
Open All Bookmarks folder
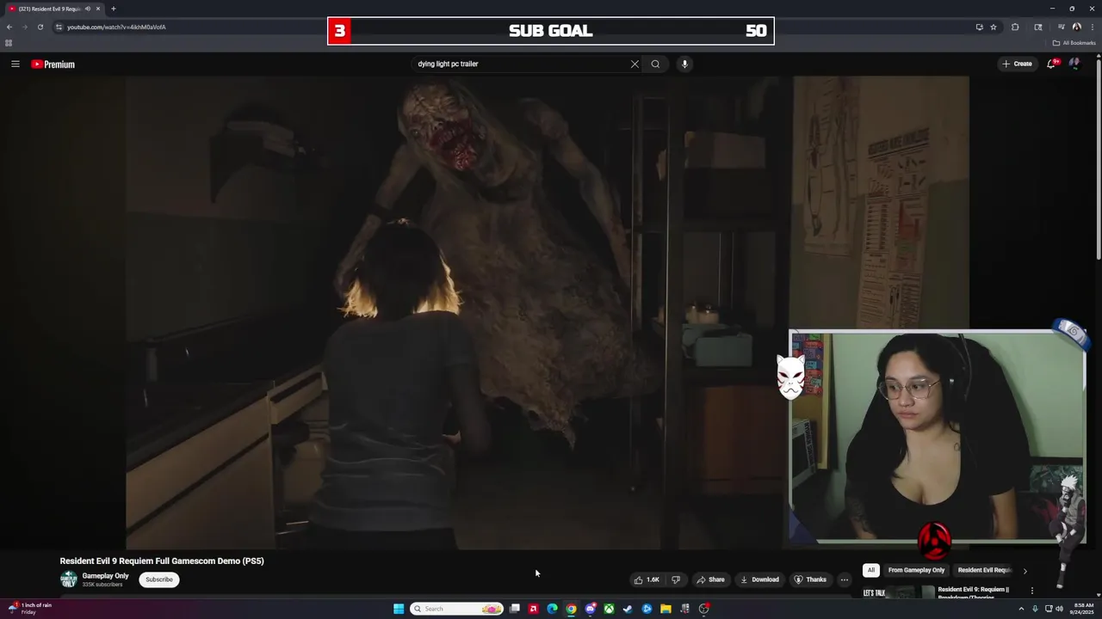pyautogui.click(x=1074, y=43)
